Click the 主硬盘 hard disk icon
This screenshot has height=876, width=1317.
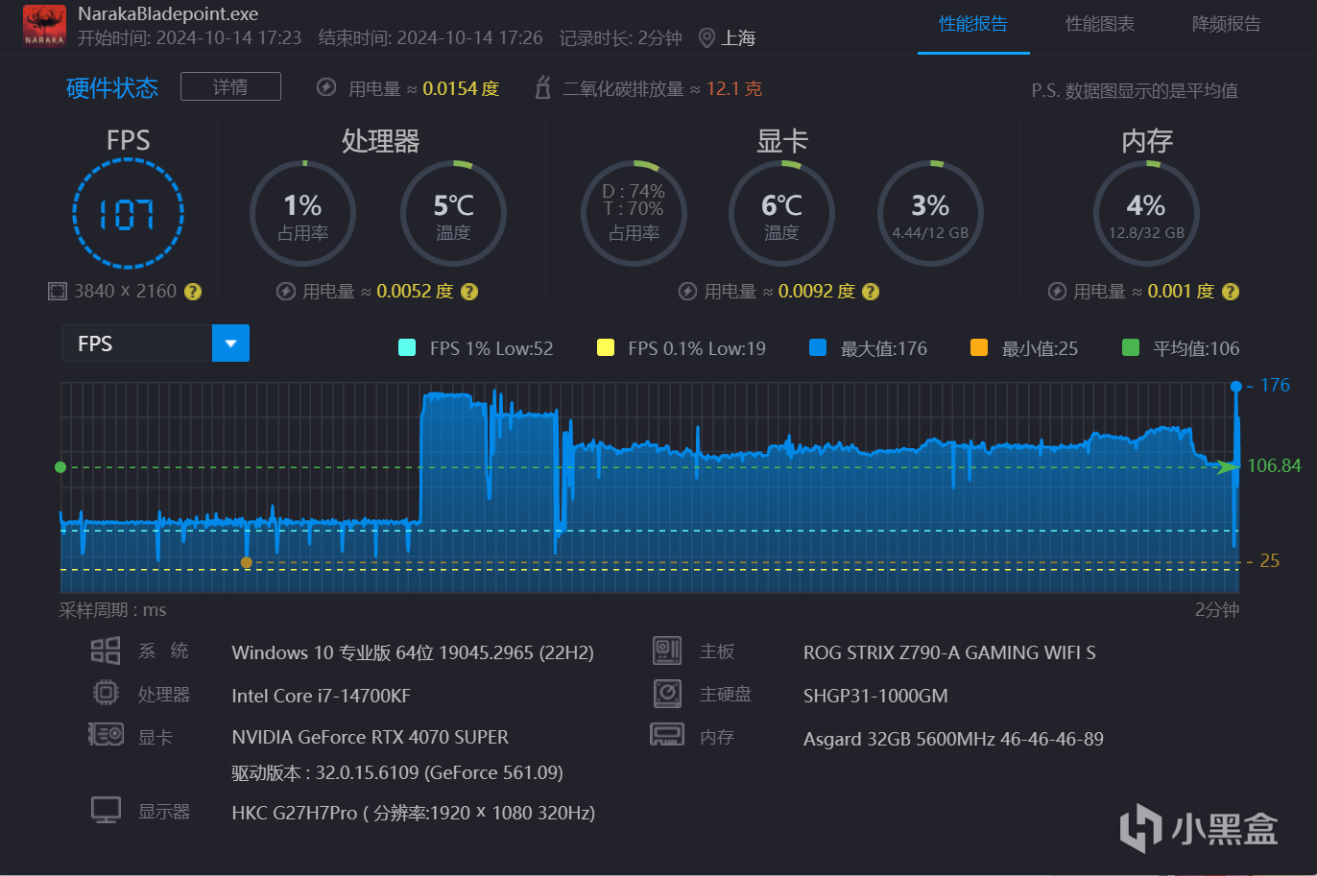[667, 693]
